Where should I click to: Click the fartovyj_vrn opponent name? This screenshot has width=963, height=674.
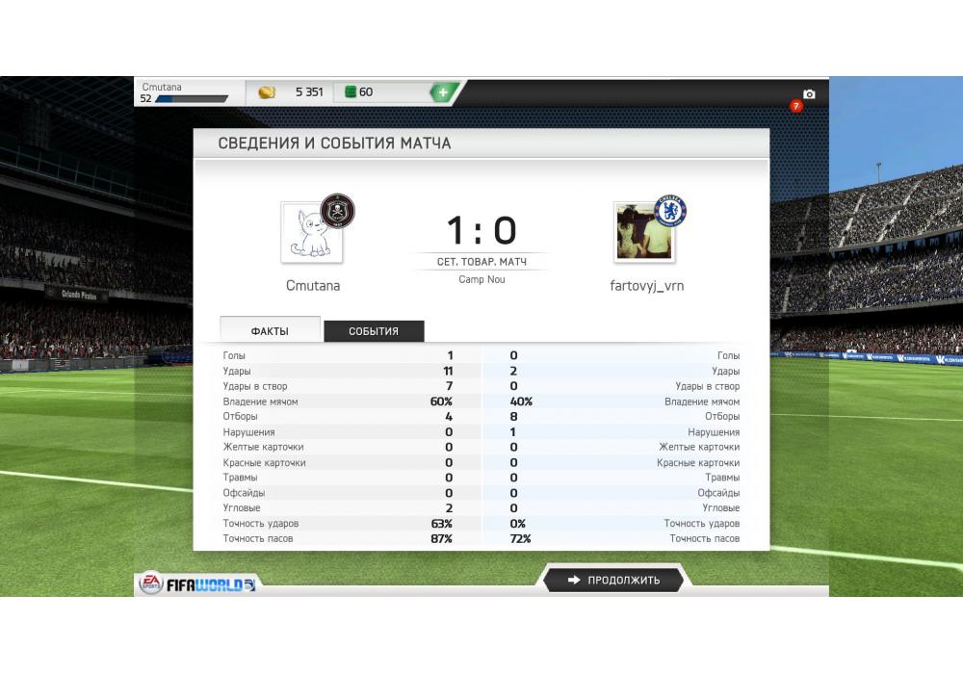click(x=647, y=285)
